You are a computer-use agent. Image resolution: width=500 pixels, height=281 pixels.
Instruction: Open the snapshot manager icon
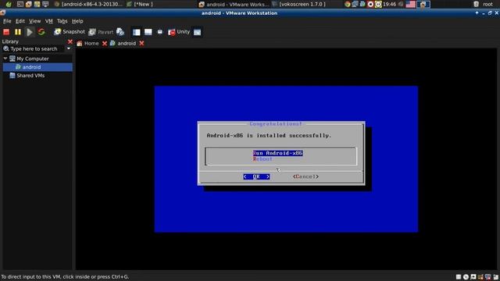120,31
